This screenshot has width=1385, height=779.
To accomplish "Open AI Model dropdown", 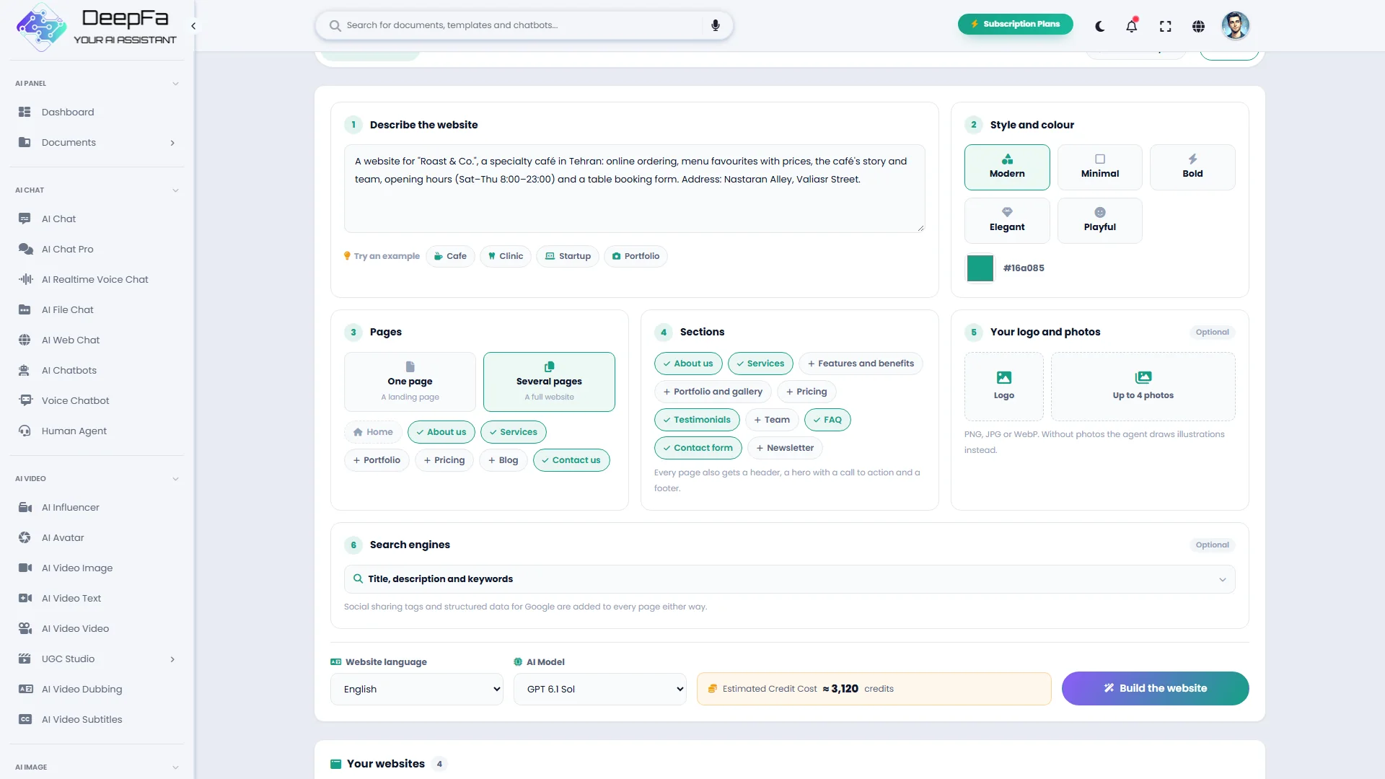I will [600, 689].
